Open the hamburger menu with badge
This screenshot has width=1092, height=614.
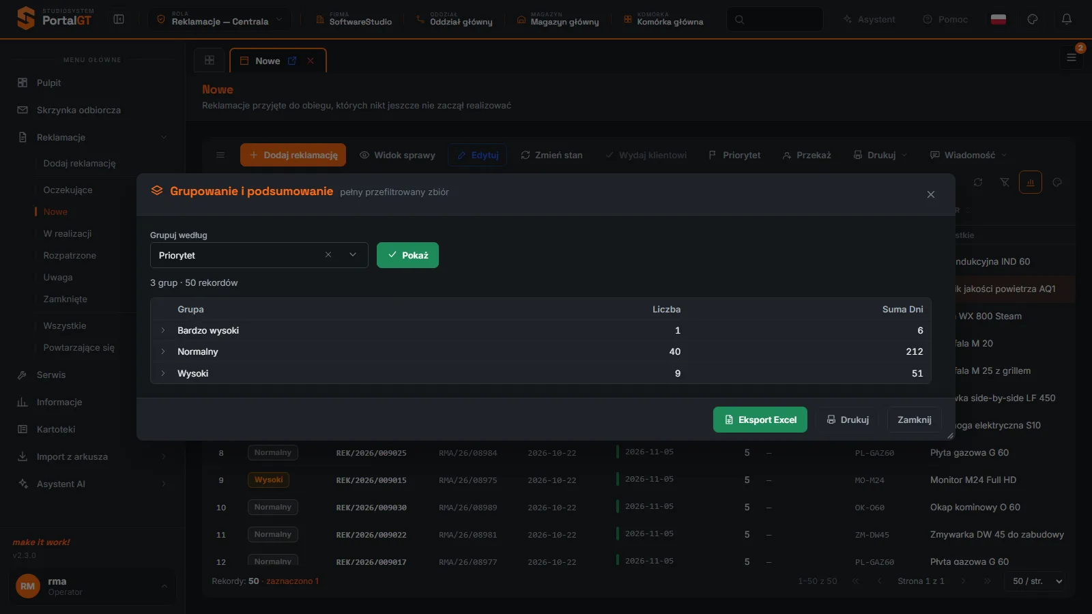point(1072,57)
